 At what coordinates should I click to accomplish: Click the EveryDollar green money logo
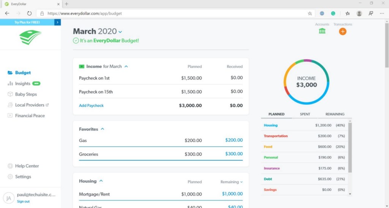tap(30, 37)
